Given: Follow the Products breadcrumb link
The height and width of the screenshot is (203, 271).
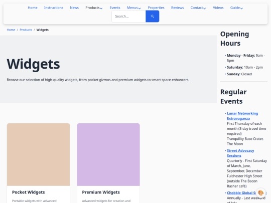Looking at the screenshot, I should 26,30.
